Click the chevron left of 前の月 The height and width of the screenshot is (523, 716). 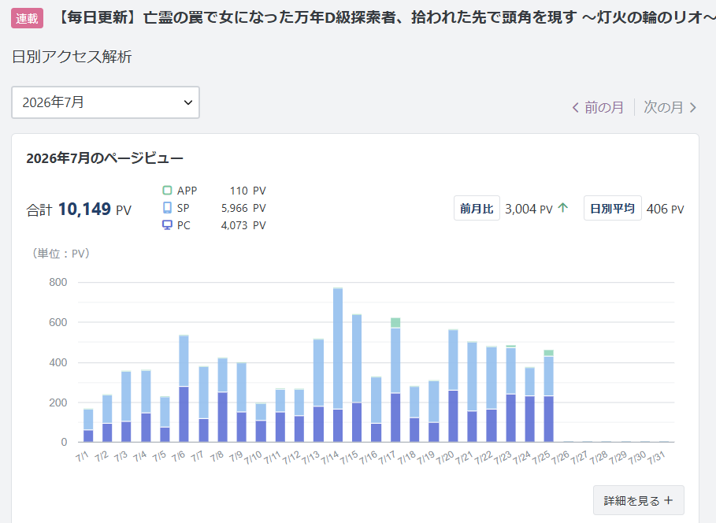coord(575,108)
